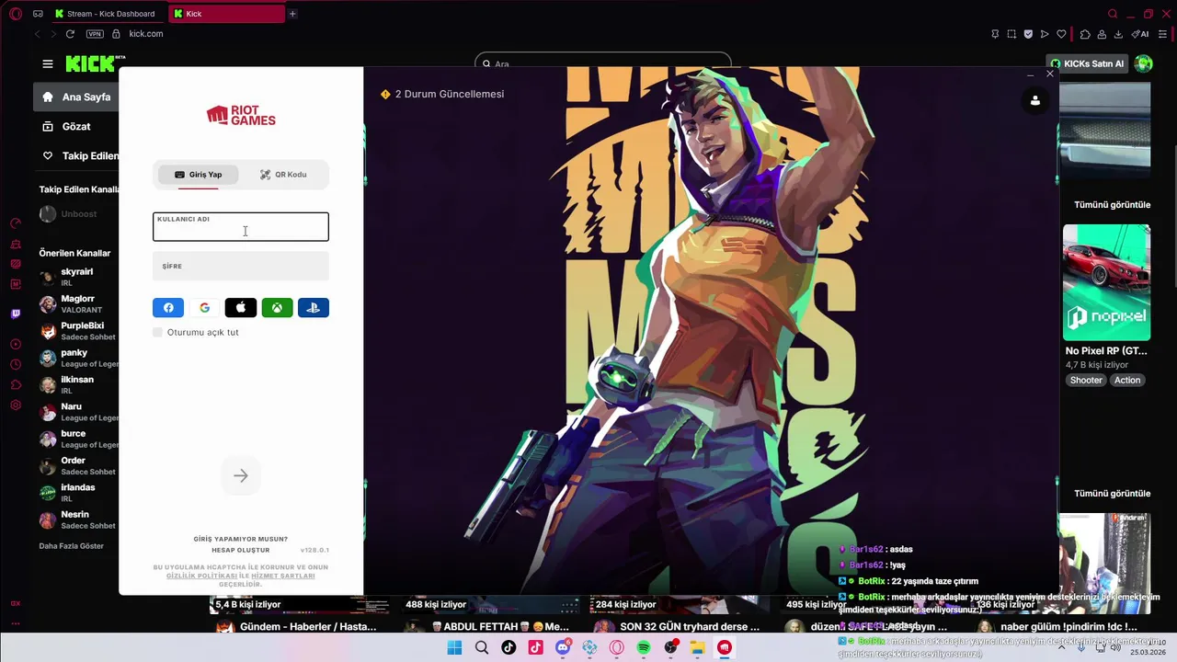
Task: Click 2 Durum Güncellemesi status notice
Action: pos(442,94)
